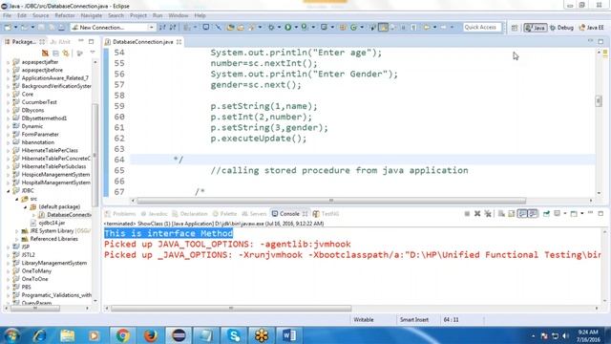Open the Navigate menu

click(92, 15)
